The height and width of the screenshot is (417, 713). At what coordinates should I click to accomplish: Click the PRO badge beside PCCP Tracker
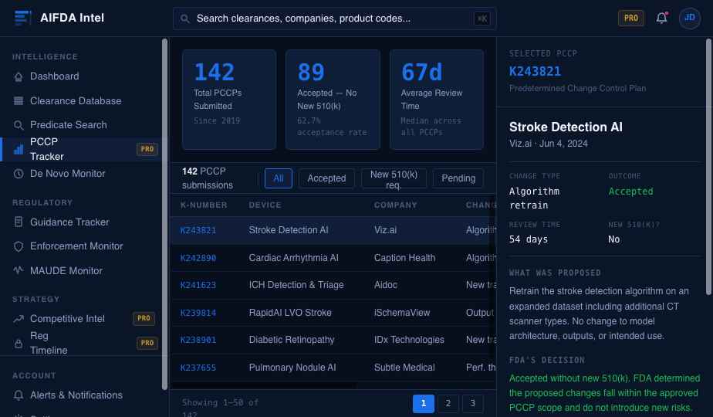147,149
